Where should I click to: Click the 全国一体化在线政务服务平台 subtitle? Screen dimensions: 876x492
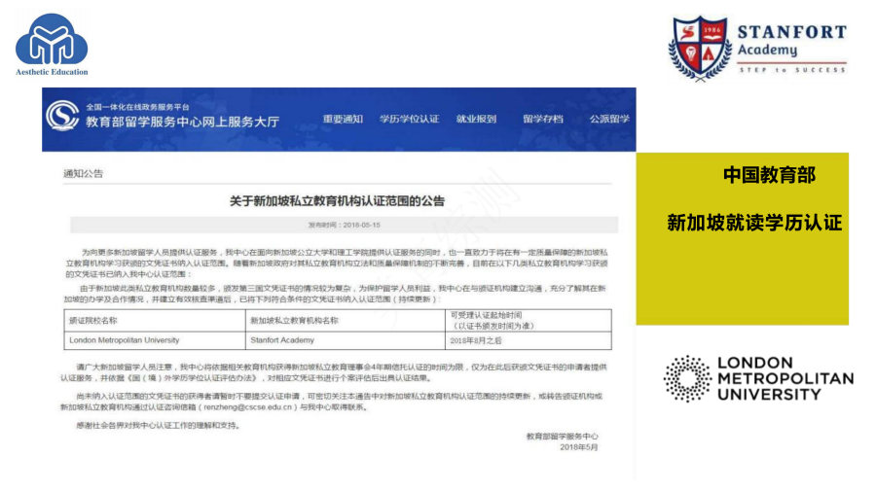[137, 107]
